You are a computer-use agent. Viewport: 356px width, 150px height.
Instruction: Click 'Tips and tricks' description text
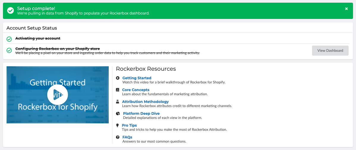click(174, 130)
